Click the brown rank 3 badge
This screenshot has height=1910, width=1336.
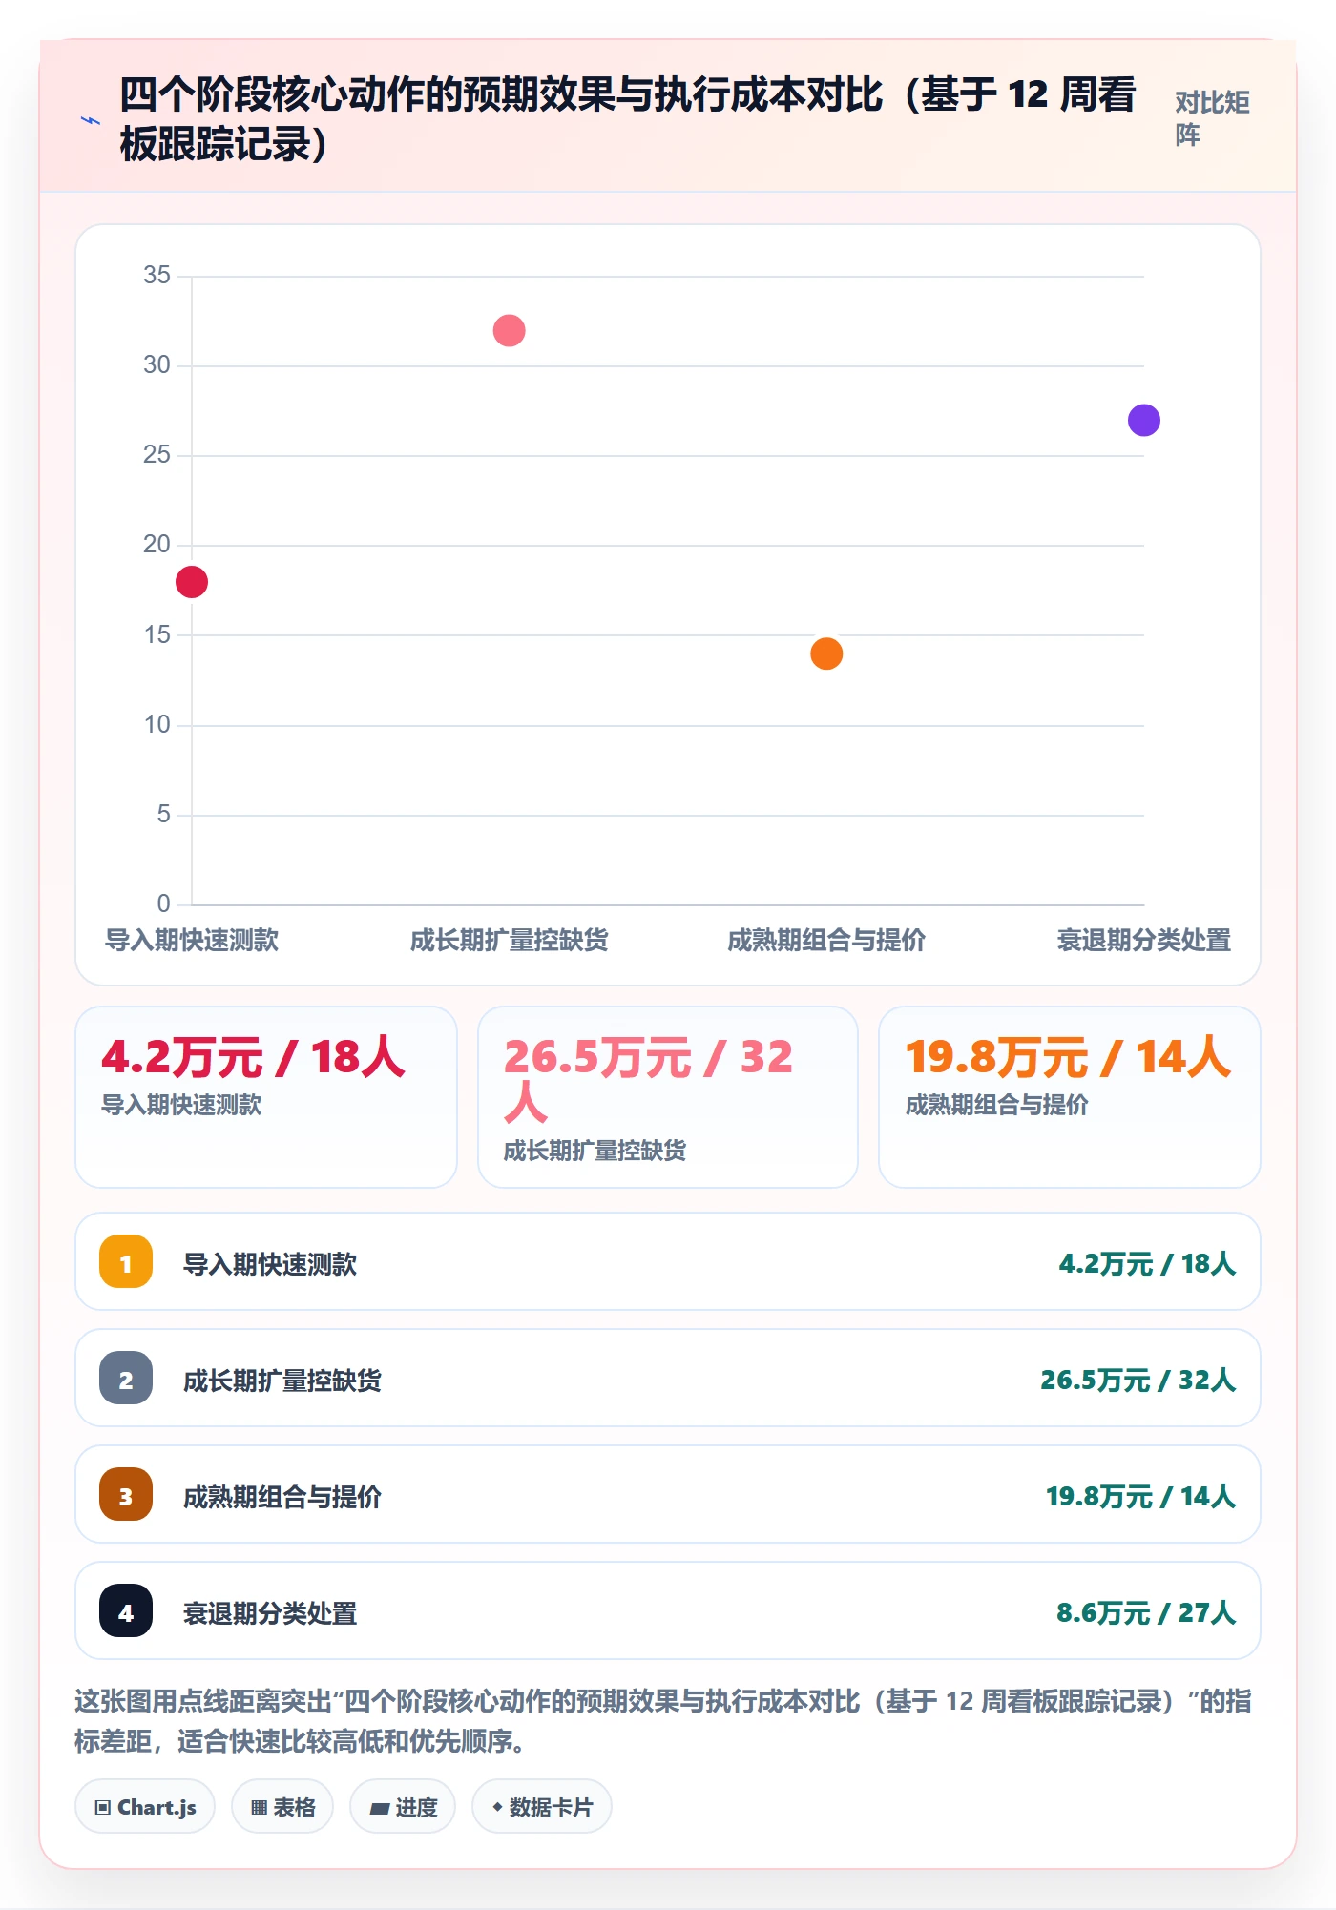126,1494
